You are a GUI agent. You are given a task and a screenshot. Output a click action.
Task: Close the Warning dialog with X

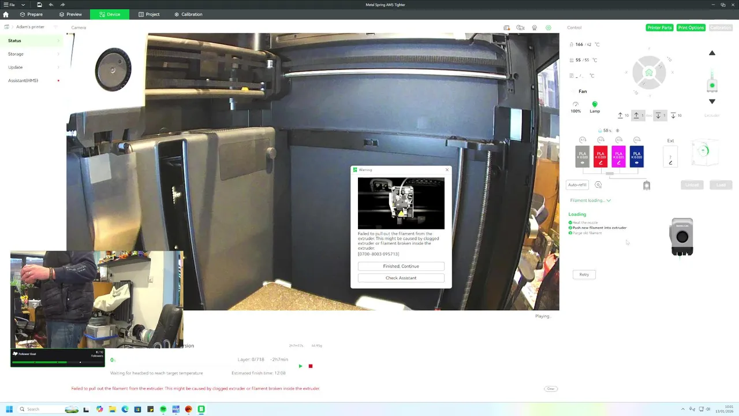tap(447, 170)
